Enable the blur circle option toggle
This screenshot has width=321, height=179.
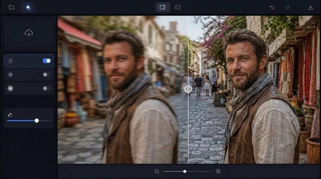[47, 88]
